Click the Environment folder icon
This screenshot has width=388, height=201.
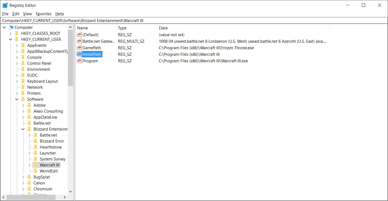pos(23,69)
